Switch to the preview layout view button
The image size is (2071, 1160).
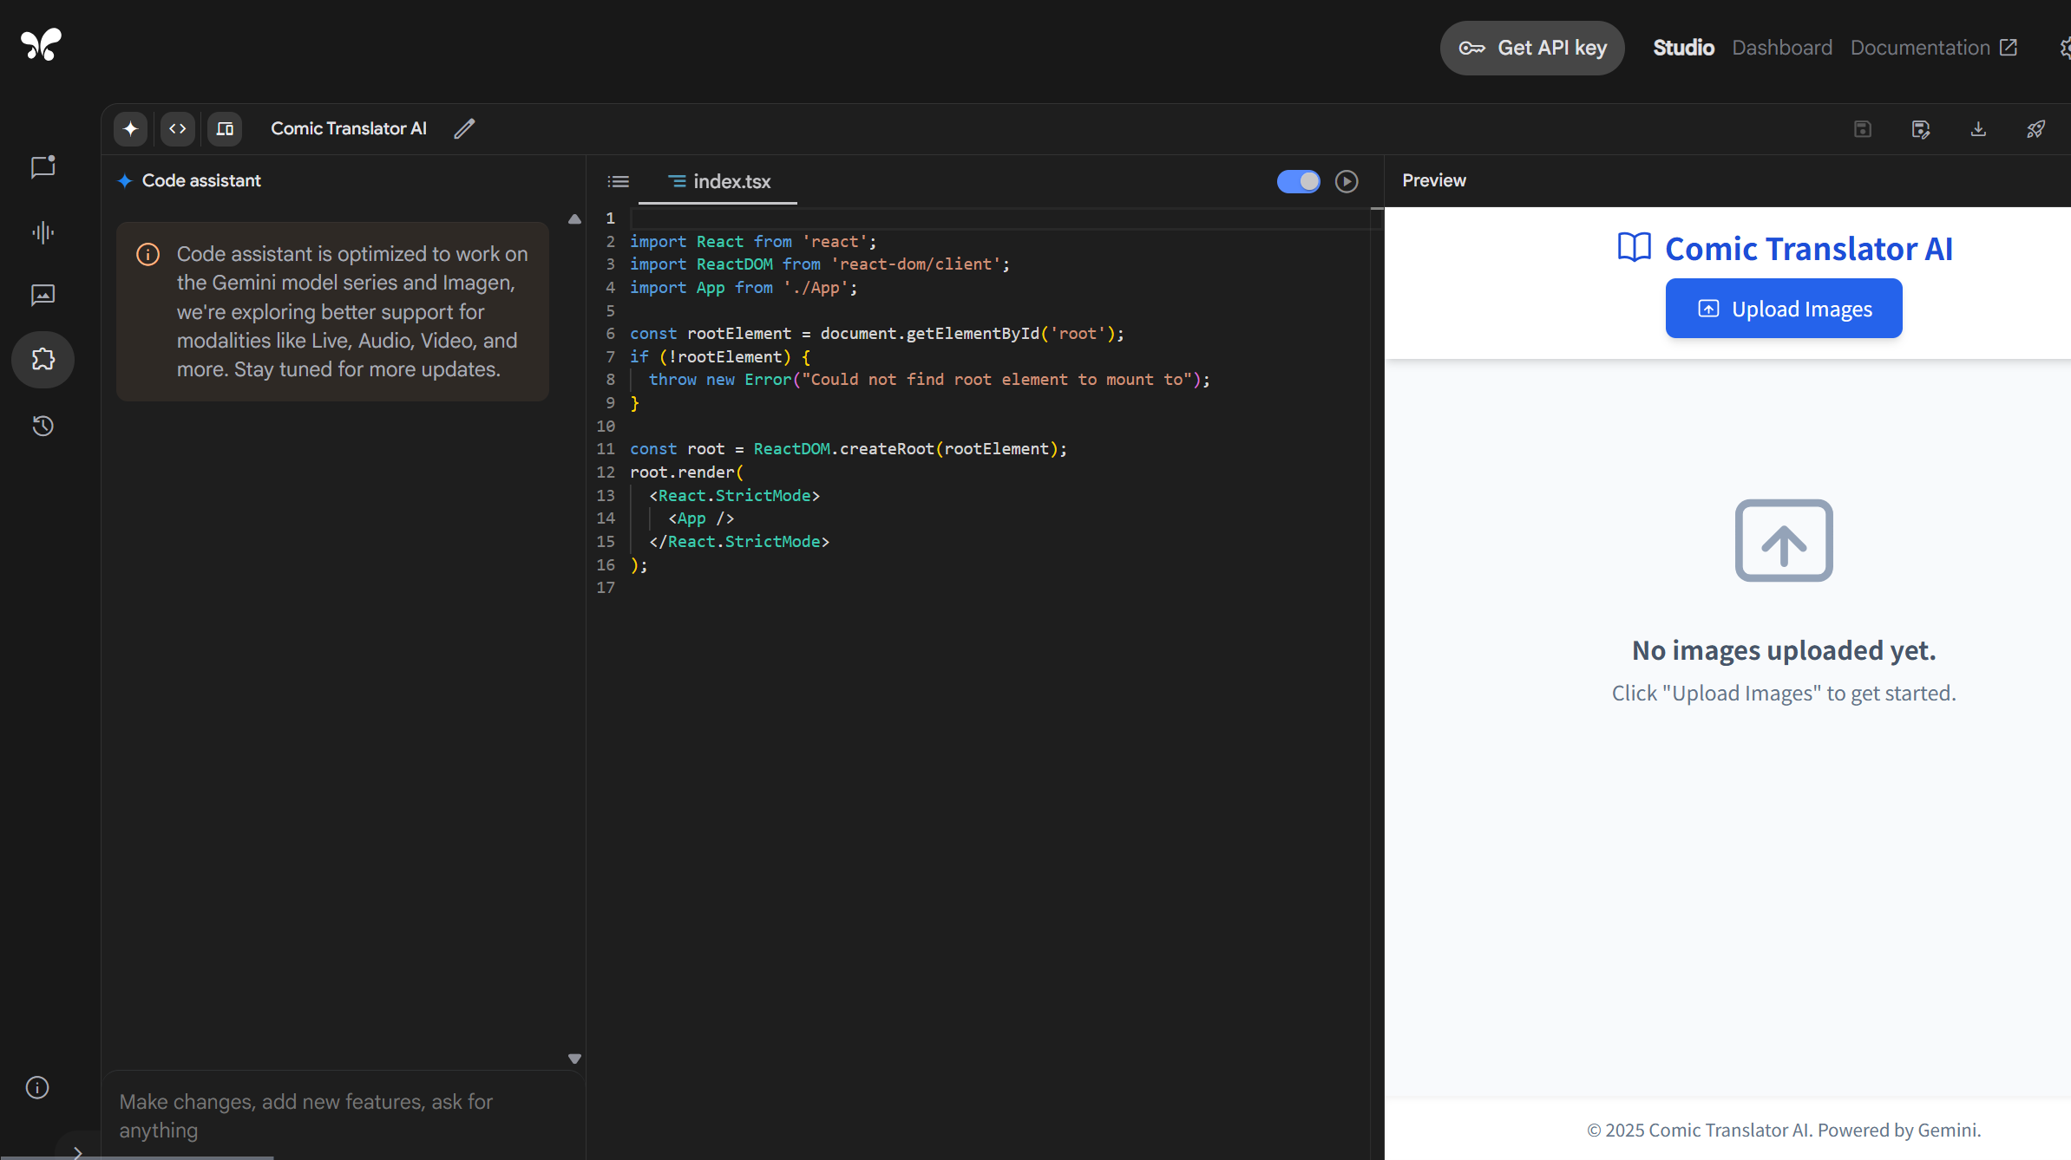pos(225,128)
